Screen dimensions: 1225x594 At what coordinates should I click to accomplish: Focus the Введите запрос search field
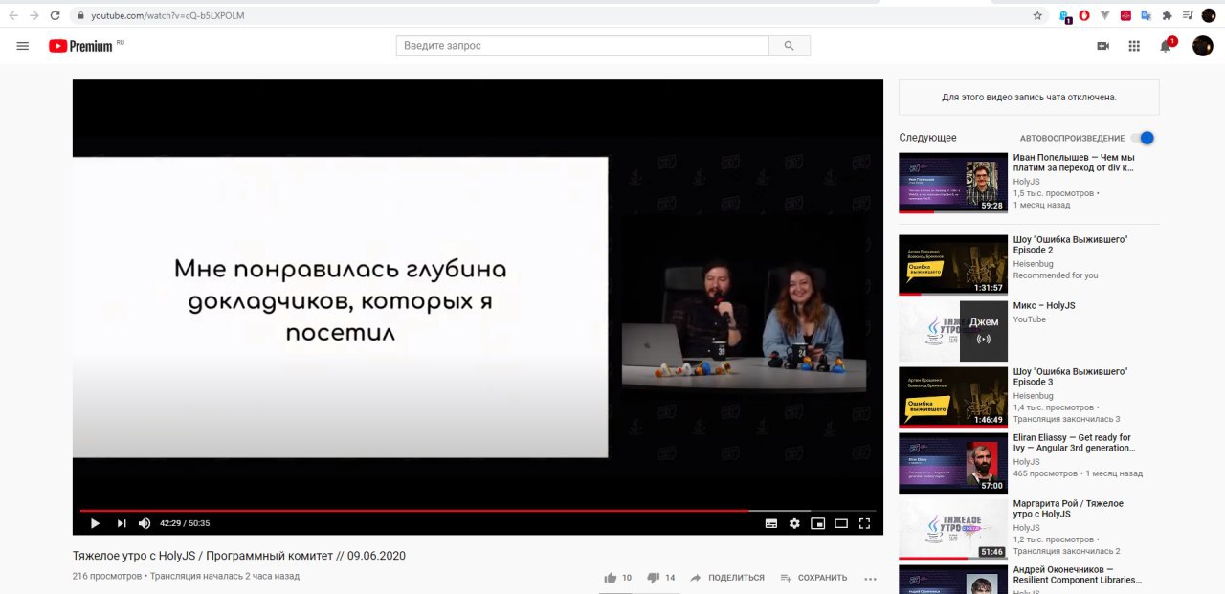[583, 46]
